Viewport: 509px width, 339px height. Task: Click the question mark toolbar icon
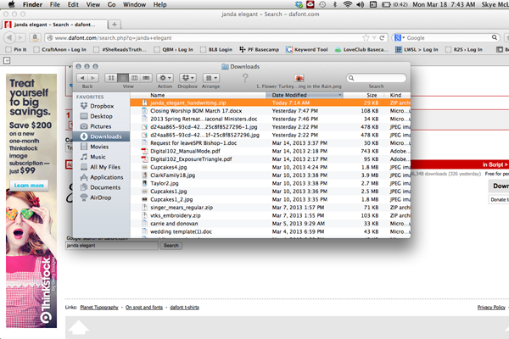tap(245, 78)
